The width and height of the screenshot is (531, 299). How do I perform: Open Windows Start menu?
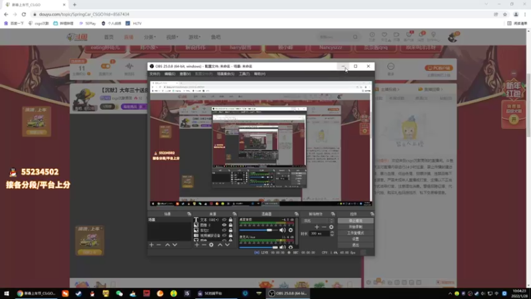point(7,294)
